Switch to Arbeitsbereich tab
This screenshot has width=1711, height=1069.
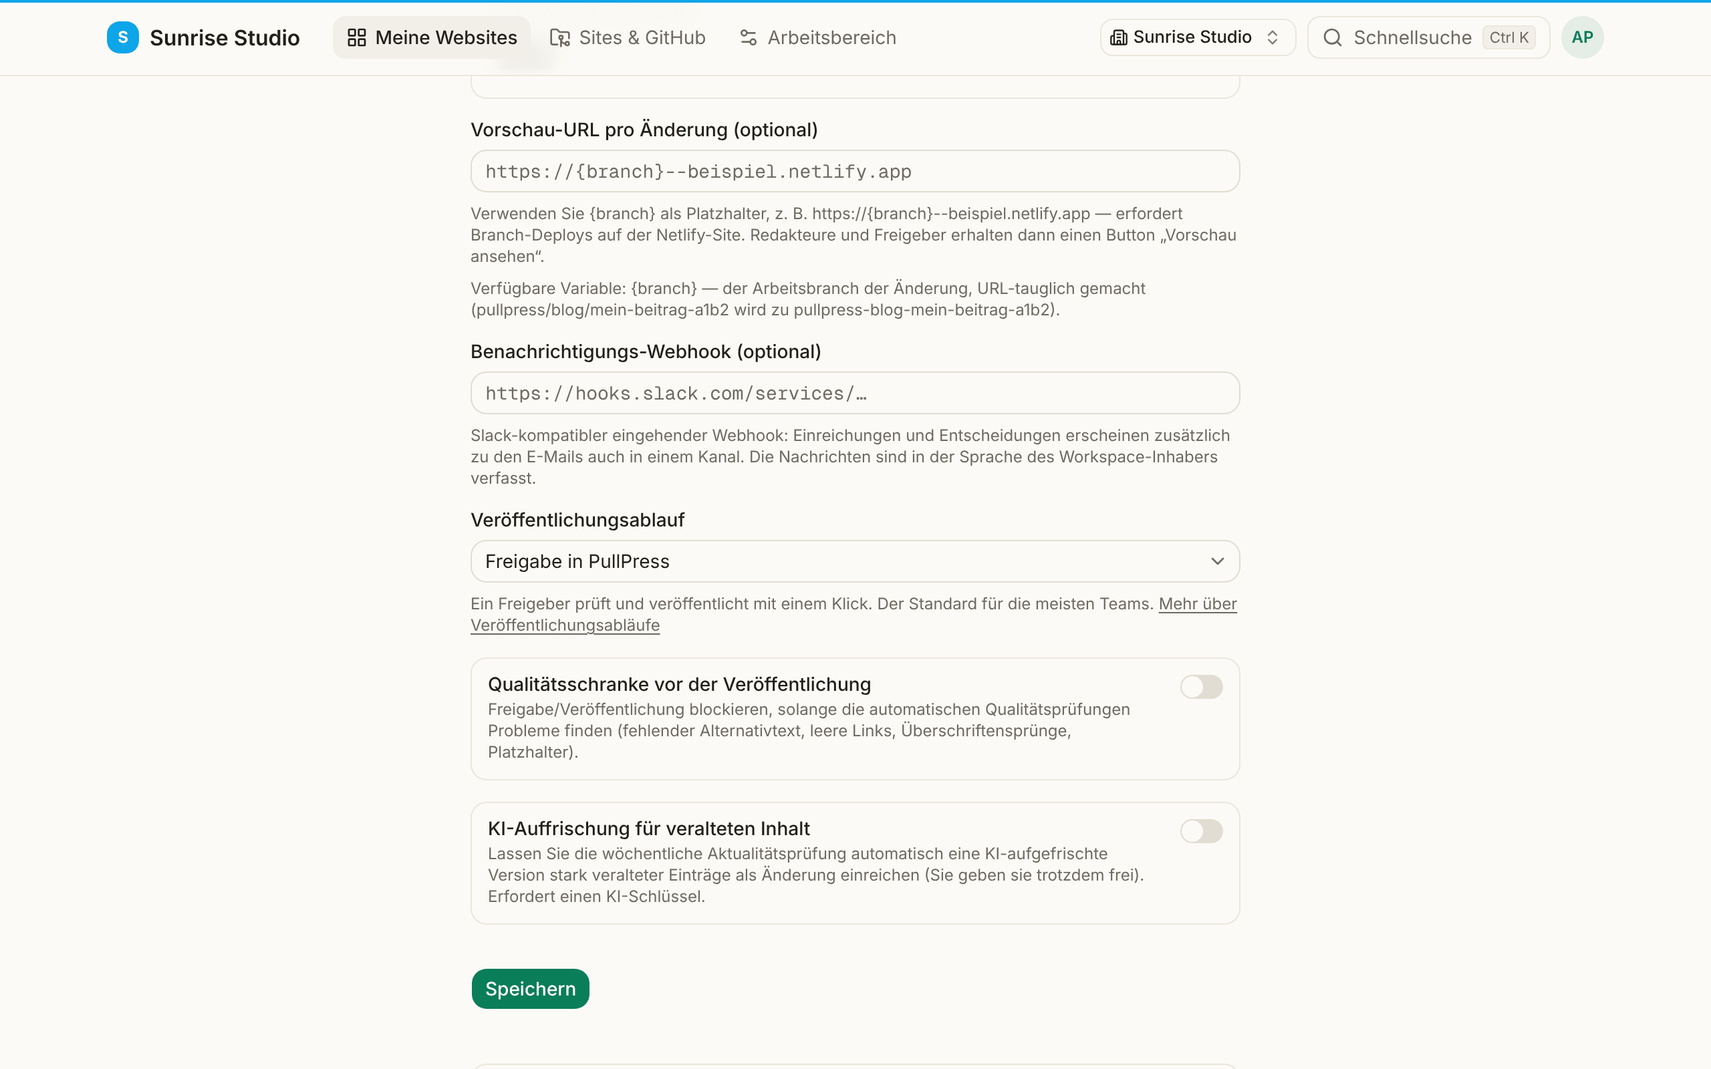click(x=817, y=37)
